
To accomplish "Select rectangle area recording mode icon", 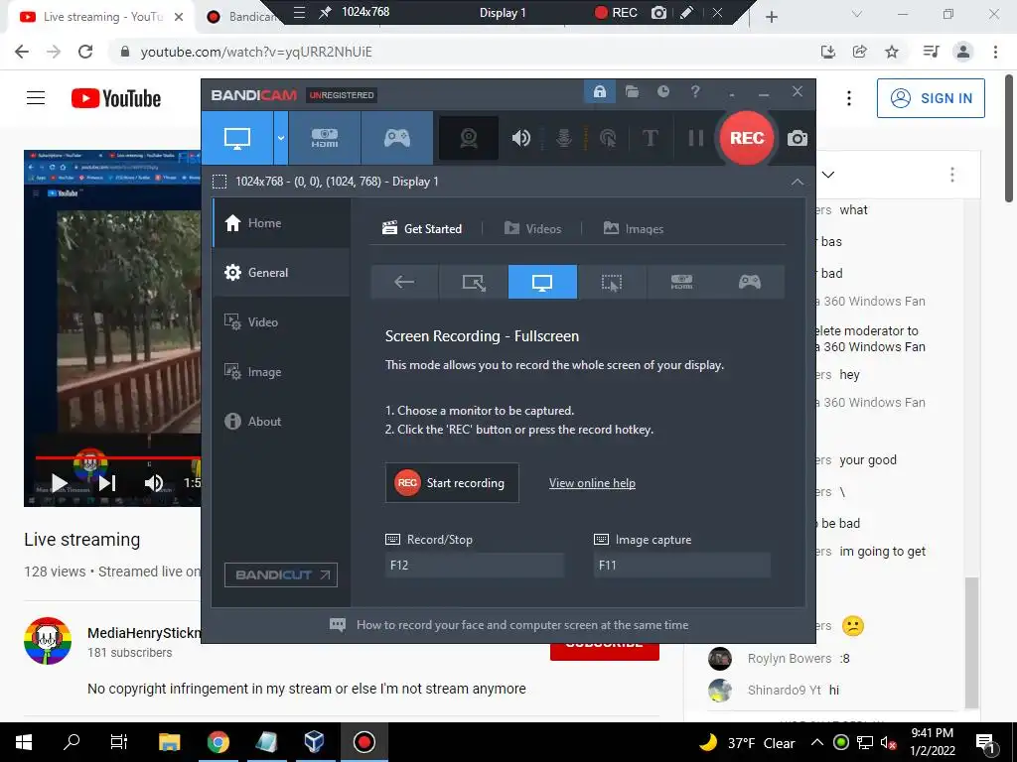I will coord(474,282).
